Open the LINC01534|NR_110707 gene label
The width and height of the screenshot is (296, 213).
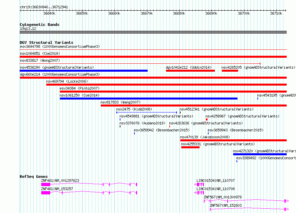[x=216, y=180]
